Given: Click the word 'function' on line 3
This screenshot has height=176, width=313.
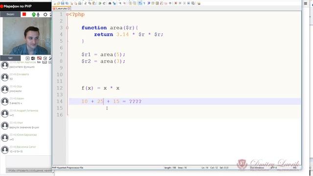Looking at the screenshot, I should [x=94, y=28].
